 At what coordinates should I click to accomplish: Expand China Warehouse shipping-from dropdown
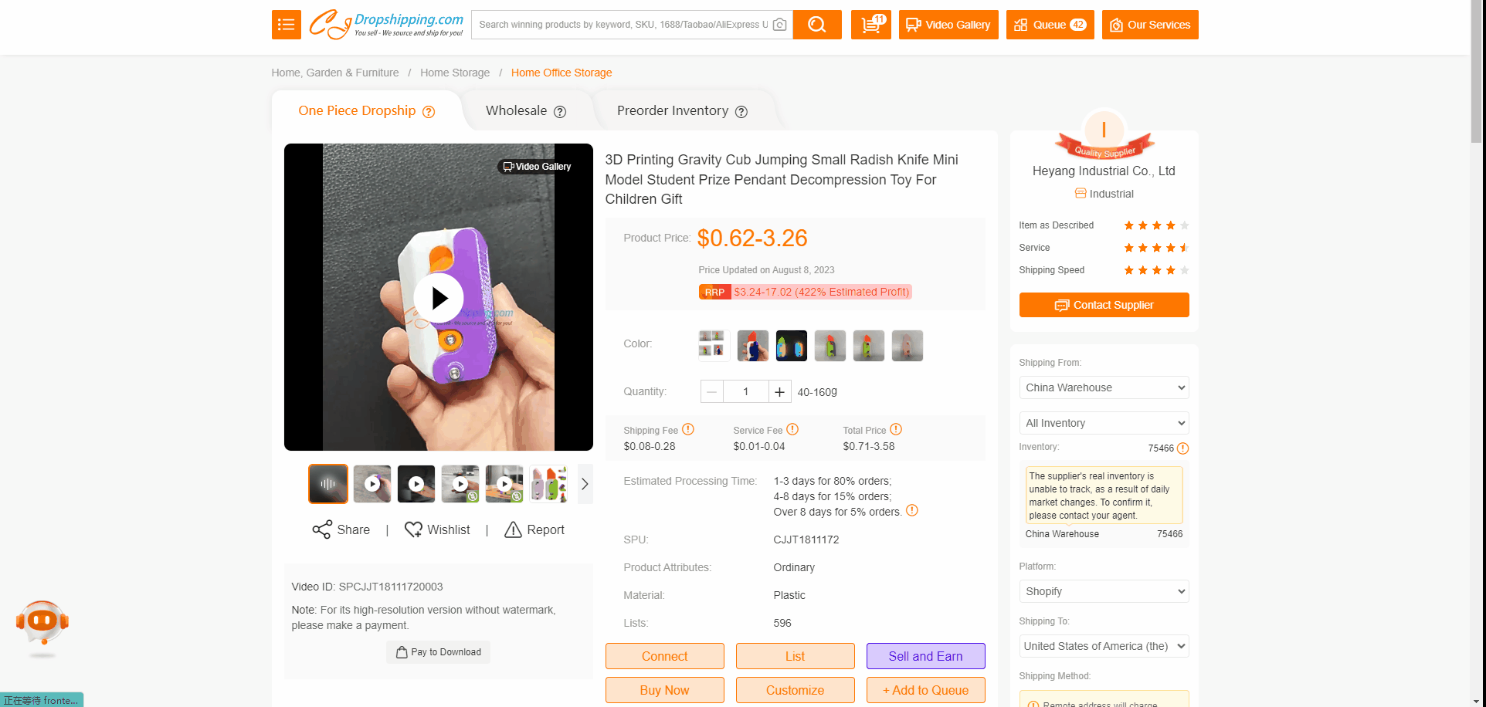point(1104,387)
